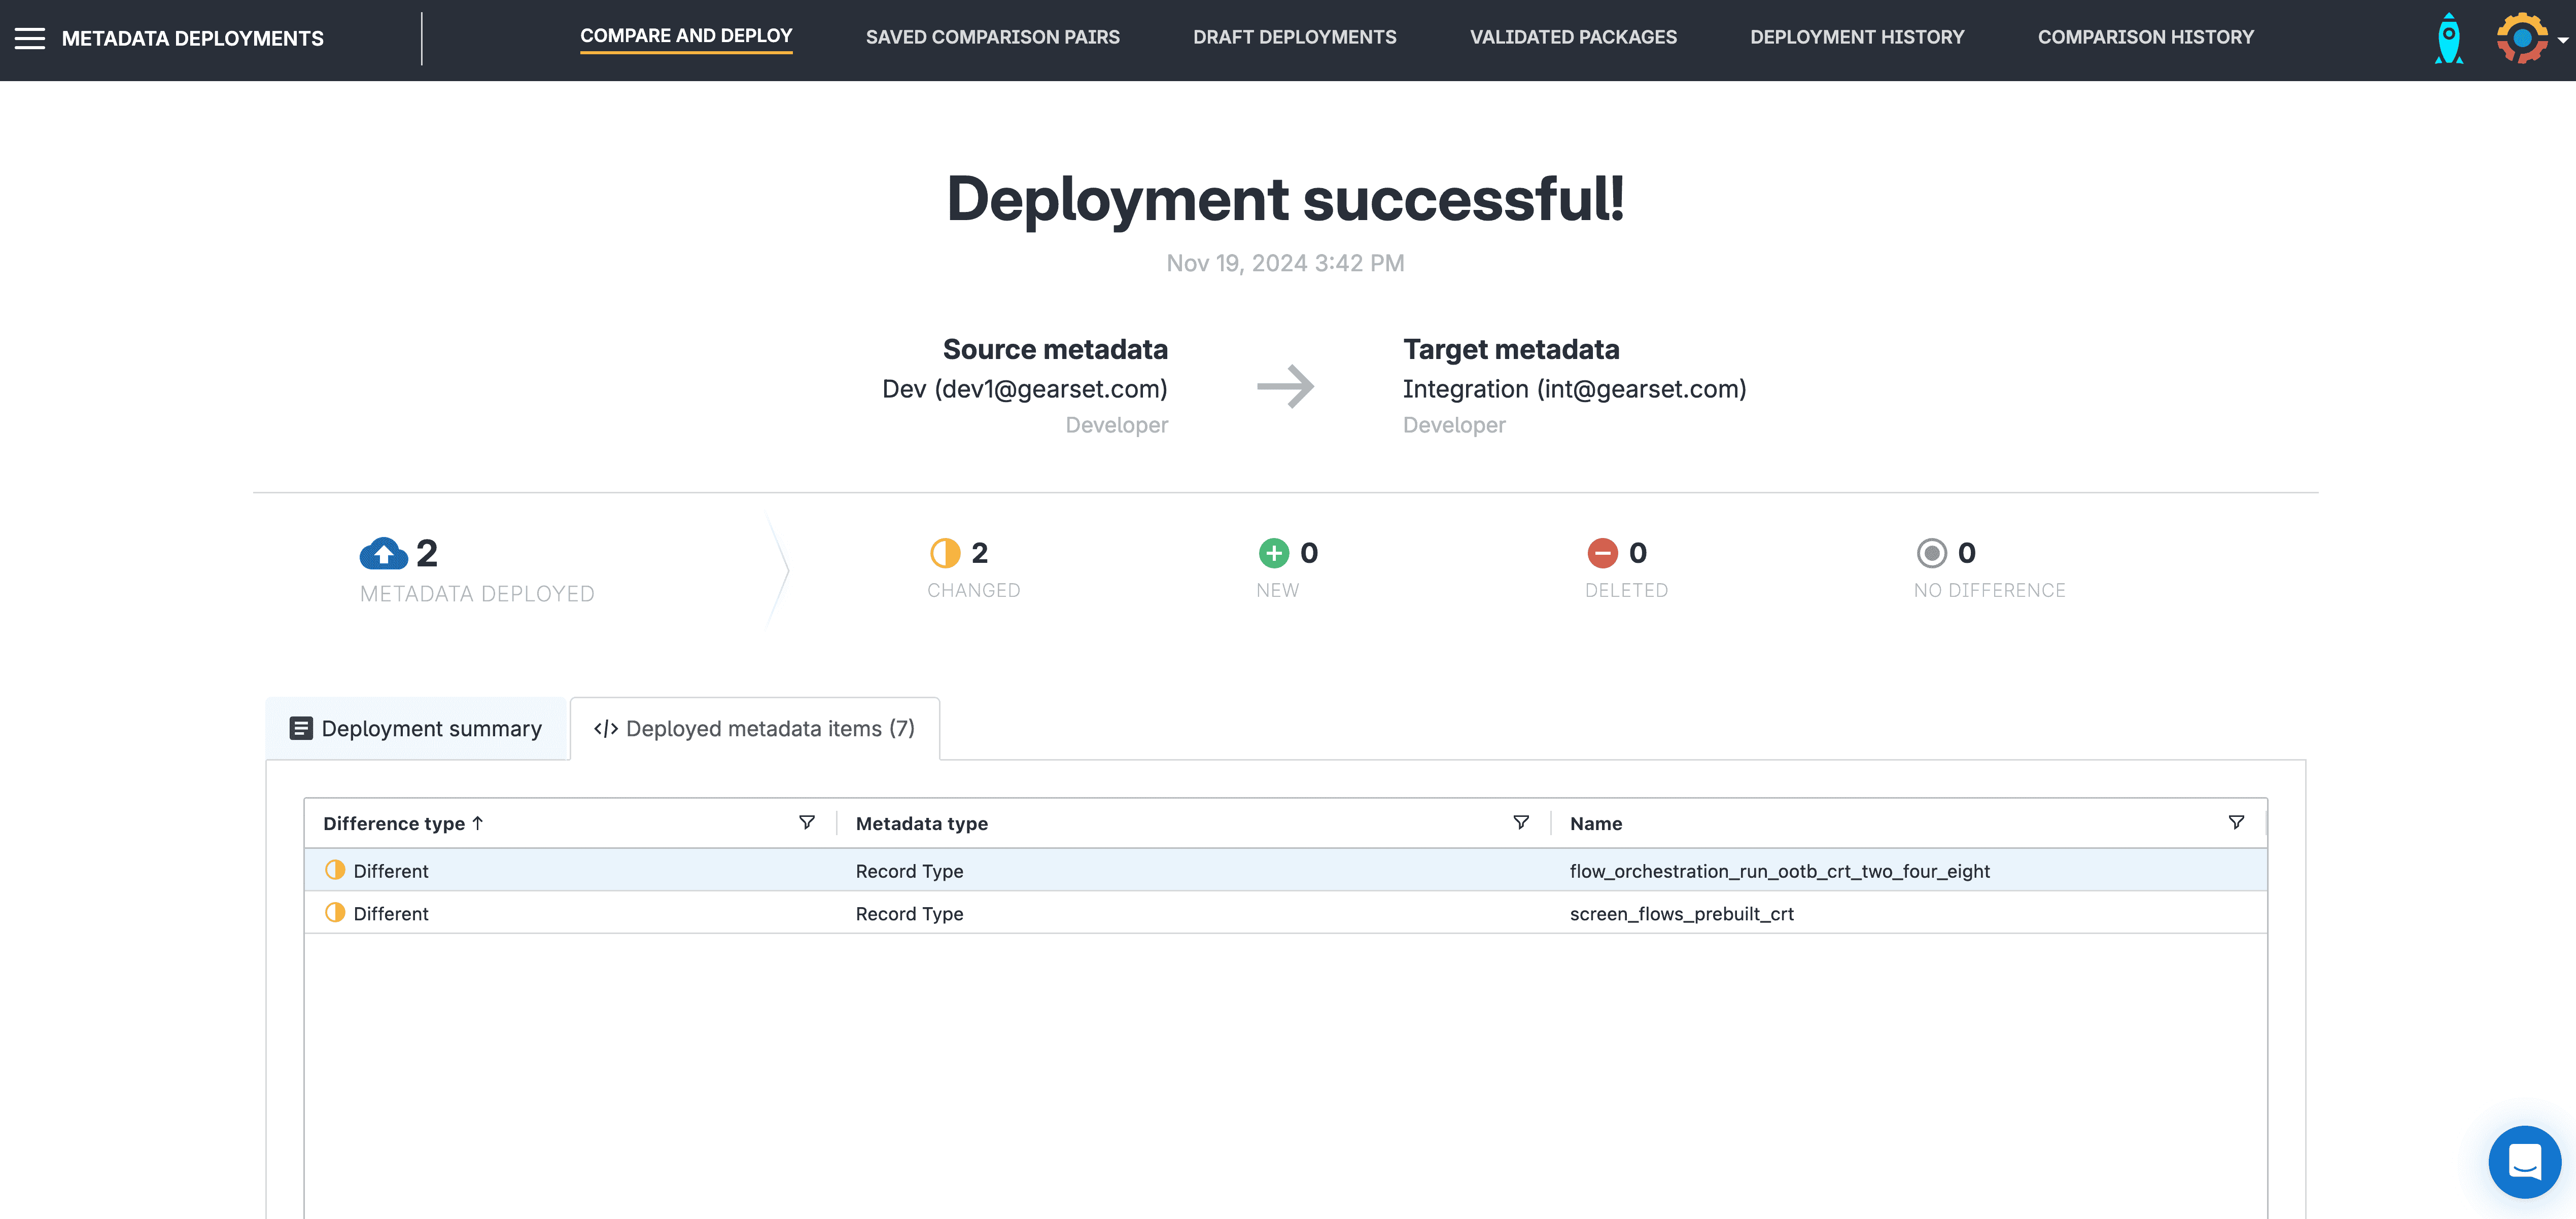Click Different icon in flow_orchestration row
The image size is (2576, 1219).
pos(335,870)
